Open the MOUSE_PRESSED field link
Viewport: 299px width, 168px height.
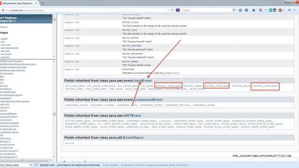[132, 46]
